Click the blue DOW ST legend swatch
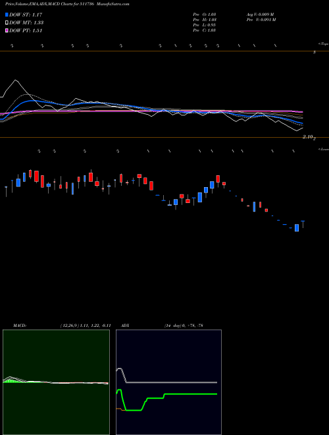The height and width of the screenshot is (435, 329). (x=7, y=14)
